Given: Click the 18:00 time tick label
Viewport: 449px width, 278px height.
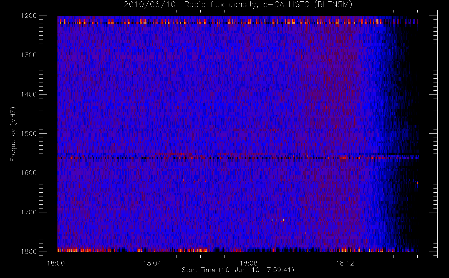Looking at the screenshot, I should pos(56,263).
